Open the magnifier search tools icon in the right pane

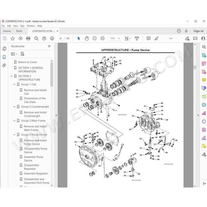pyautogui.click(x=204, y=47)
